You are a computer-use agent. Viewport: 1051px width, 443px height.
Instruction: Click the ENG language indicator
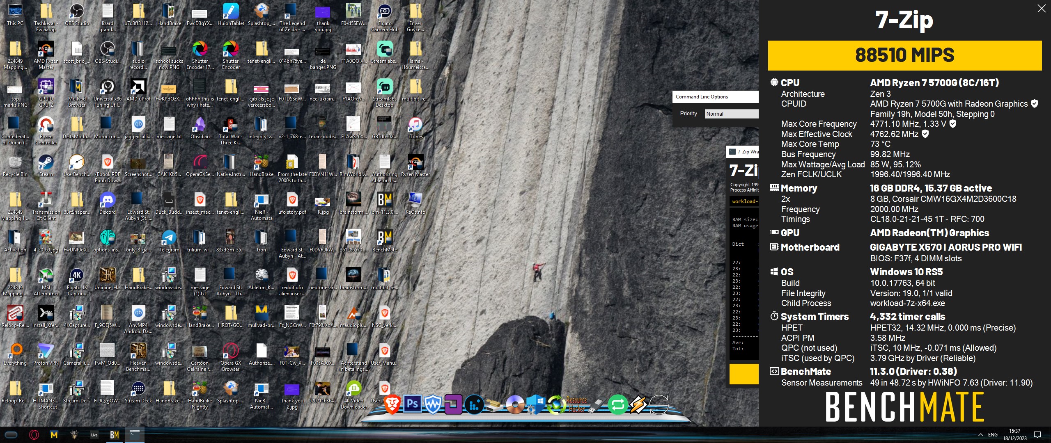click(x=993, y=435)
